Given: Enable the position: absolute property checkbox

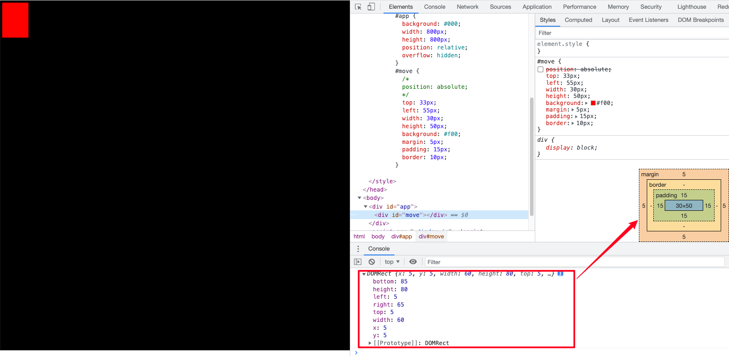Looking at the screenshot, I should (x=541, y=70).
